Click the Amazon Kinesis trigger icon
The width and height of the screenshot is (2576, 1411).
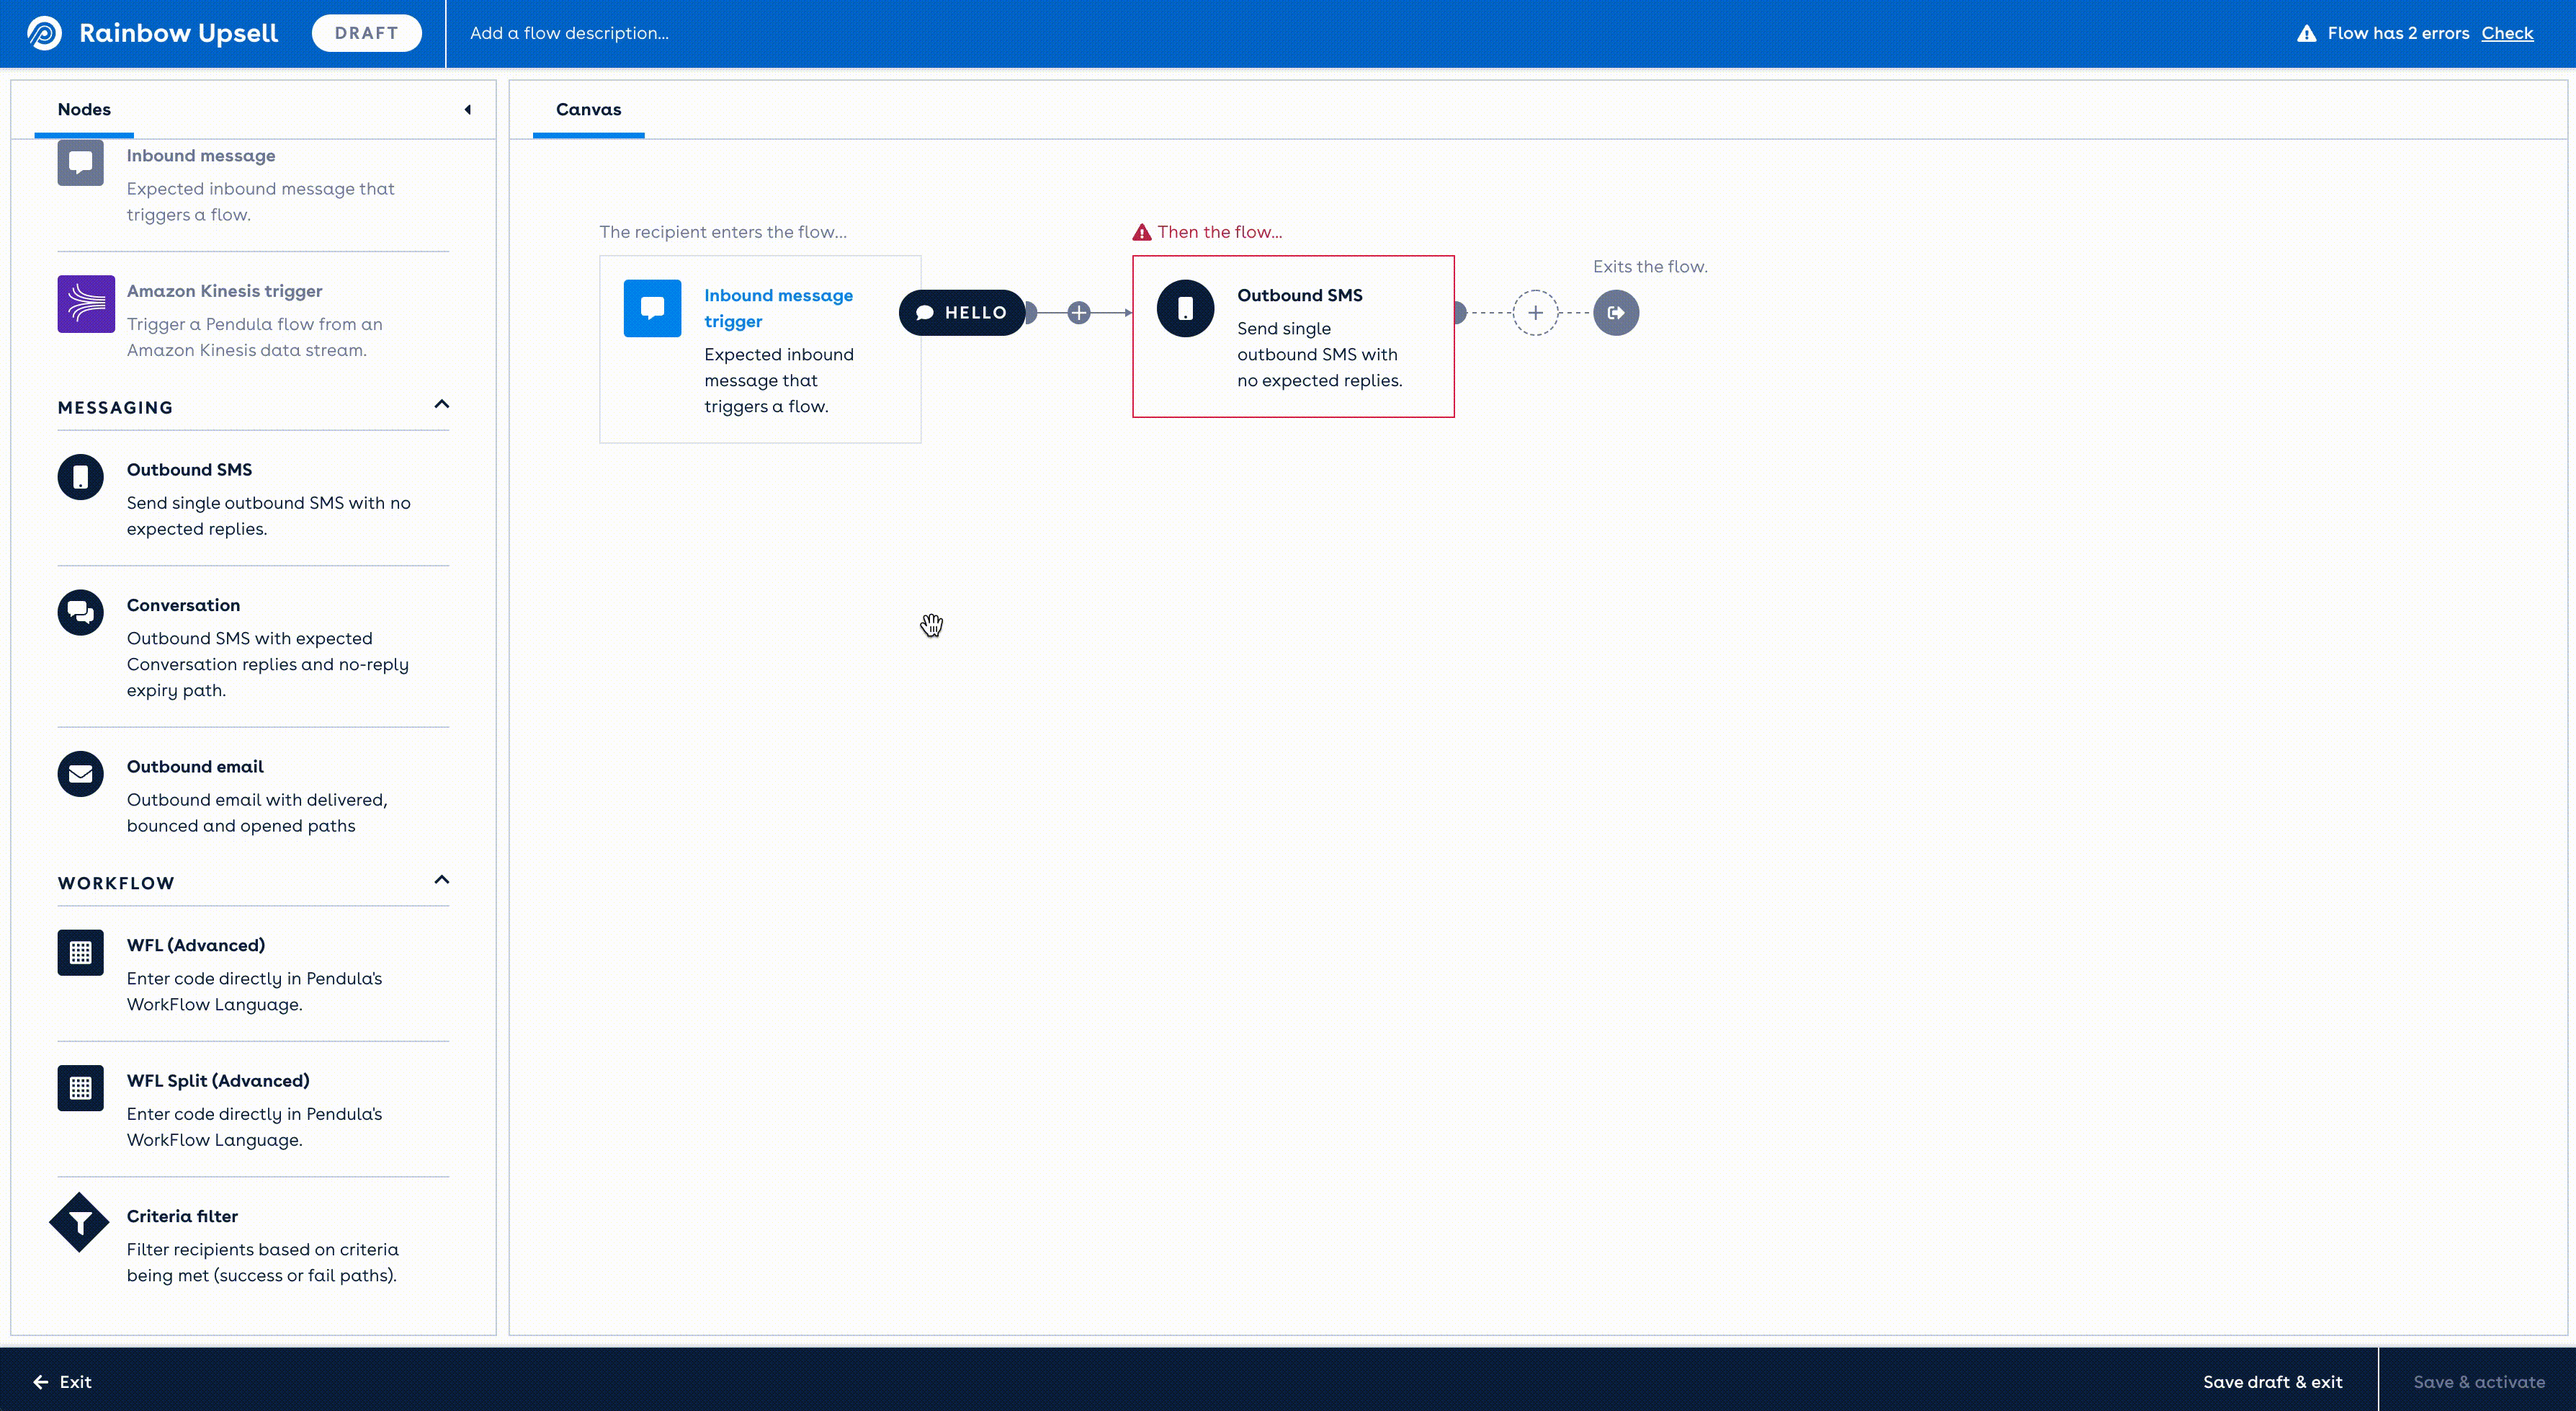86,304
